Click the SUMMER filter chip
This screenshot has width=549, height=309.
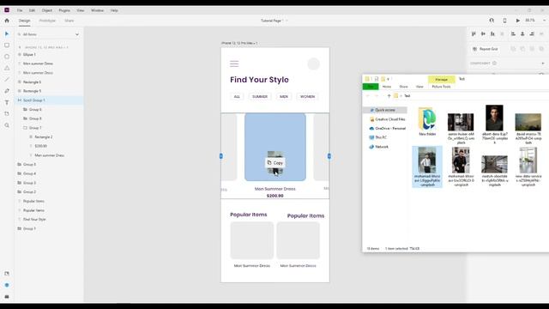pyautogui.click(x=260, y=96)
